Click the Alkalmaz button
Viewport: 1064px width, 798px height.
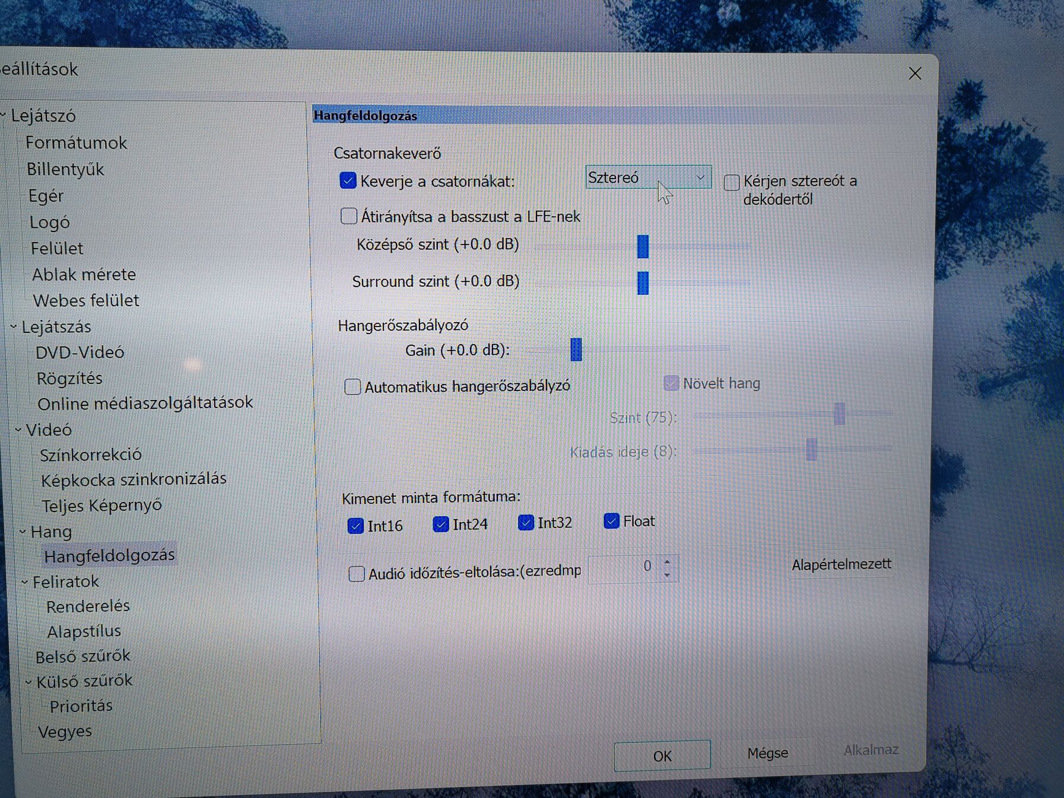pos(871,750)
